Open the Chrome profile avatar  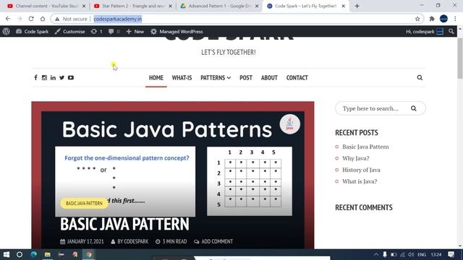coord(443,19)
